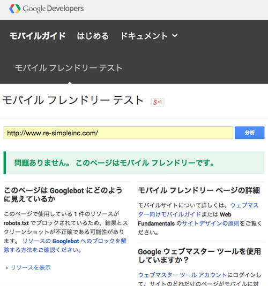Open リソースの Googlebot へのブロックを解除する方法 link
Screen dimensions: 268x286
point(65,245)
